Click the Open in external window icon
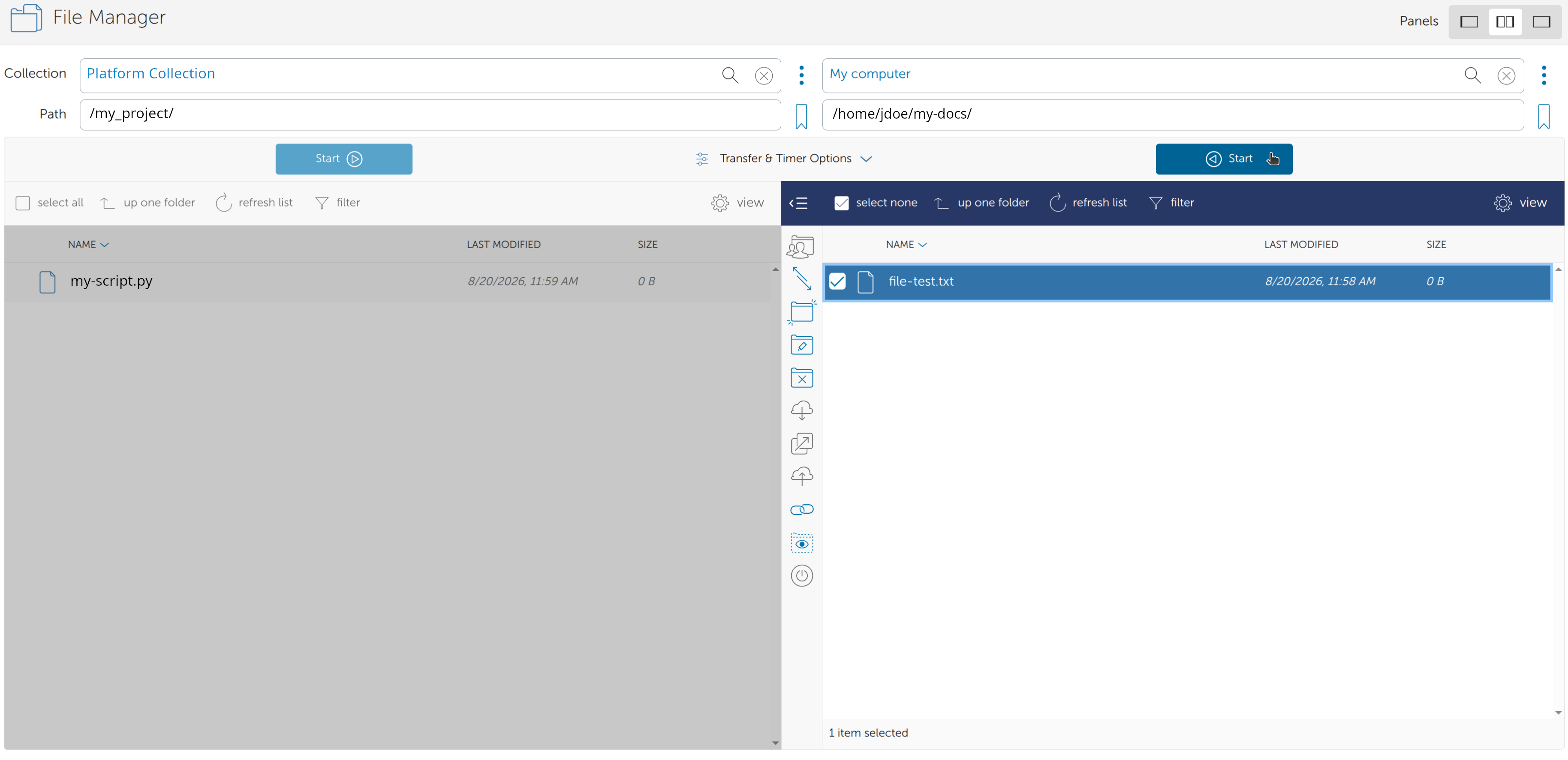The height and width of the screenshot is (760, 1568). pyautogui.click(x=802, y=444)
